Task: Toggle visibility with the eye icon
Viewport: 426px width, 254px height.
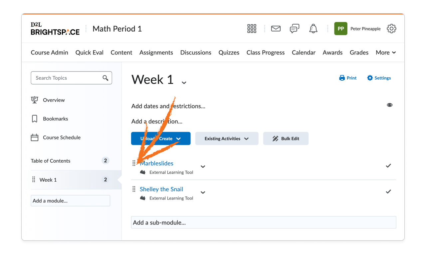Action: tap(390, 105)
